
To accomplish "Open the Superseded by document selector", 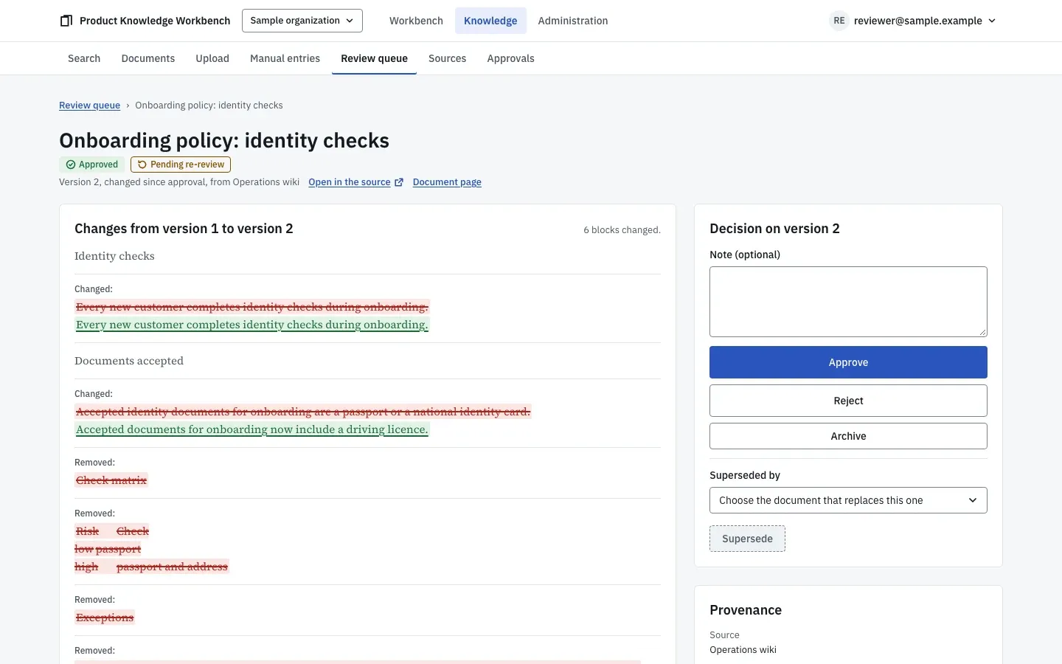I will coord(848,500).
